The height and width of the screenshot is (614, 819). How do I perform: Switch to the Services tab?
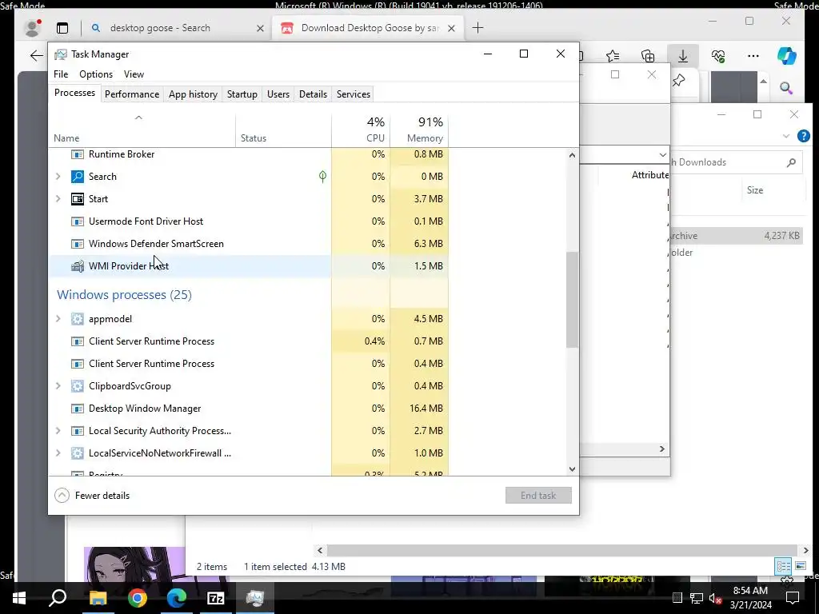pyautogui.click(x=353, y=94)
